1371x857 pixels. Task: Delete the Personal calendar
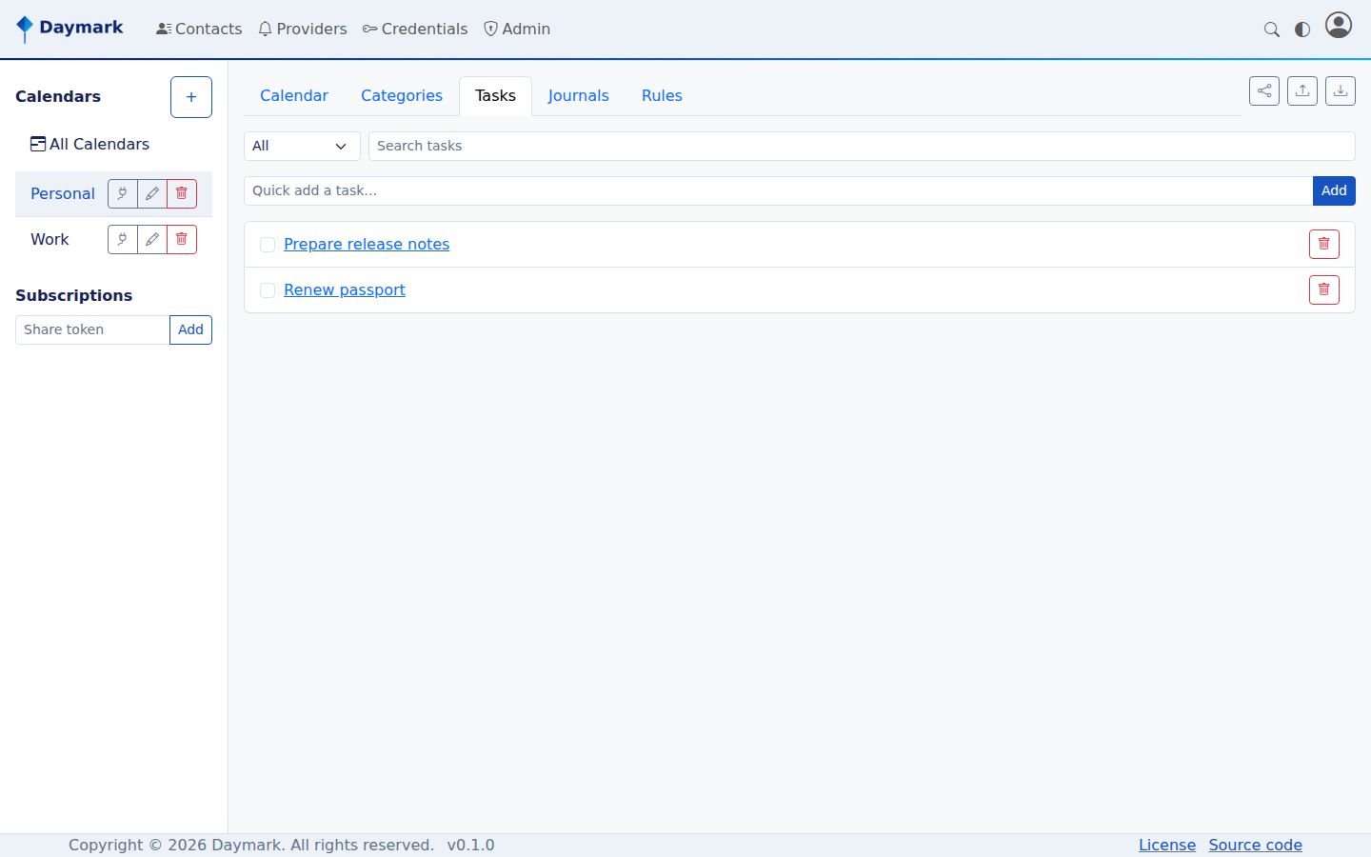click(182, 193)
